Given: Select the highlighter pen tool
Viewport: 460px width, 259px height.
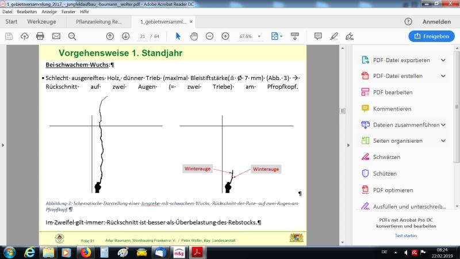Looking at the screenshot, I should point(333,36).
